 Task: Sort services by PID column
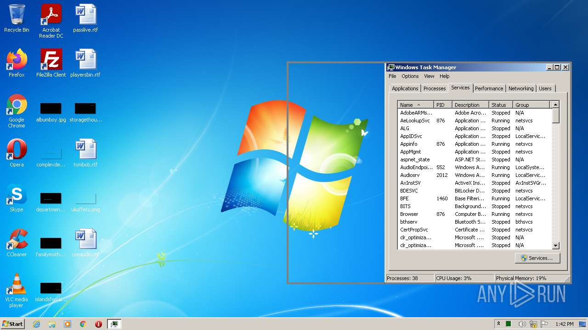click(443, 104)
